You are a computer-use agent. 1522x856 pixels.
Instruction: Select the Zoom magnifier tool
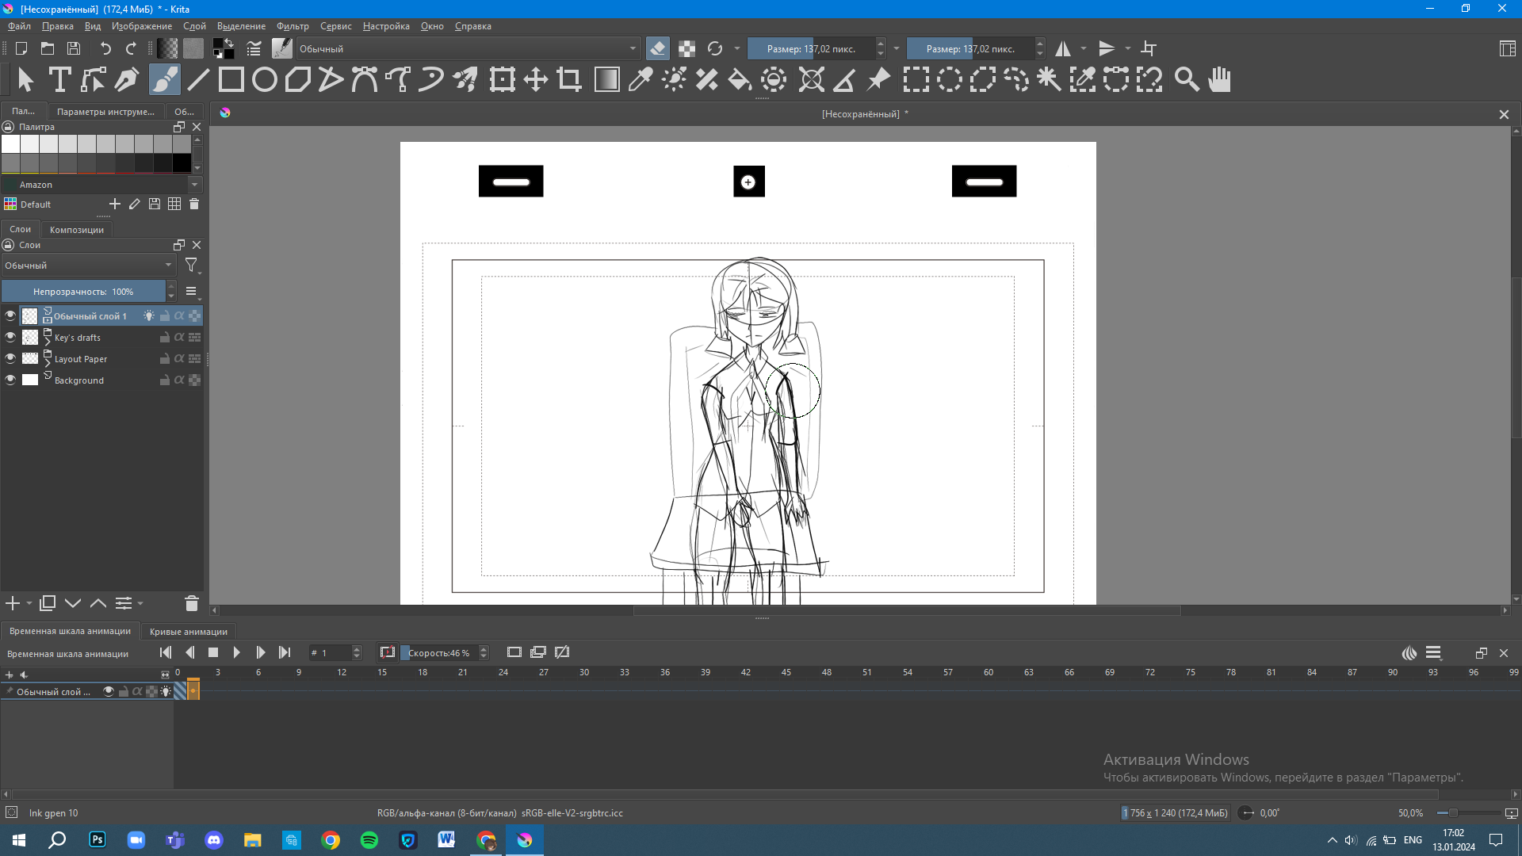click(1186, 79)
